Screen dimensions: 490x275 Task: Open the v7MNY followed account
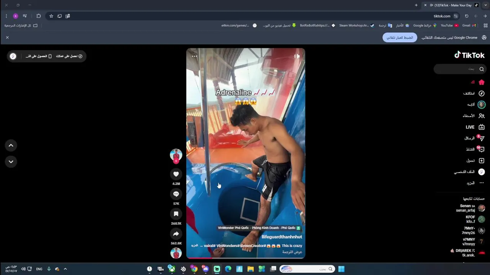pyautogui.click(x=474, y=242)
